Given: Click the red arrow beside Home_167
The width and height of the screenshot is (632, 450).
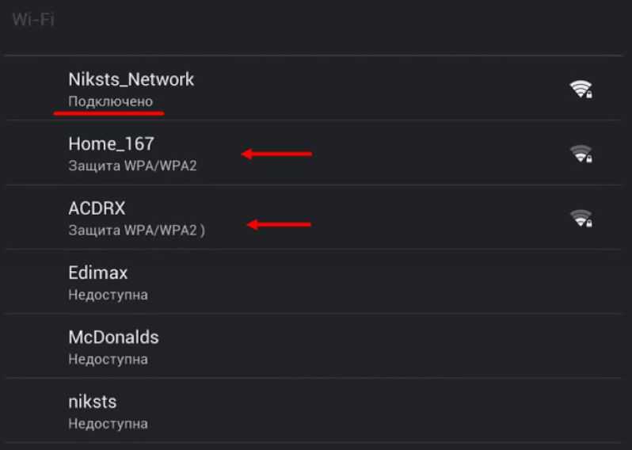Looking at the screenshot, I should (276, 154).
